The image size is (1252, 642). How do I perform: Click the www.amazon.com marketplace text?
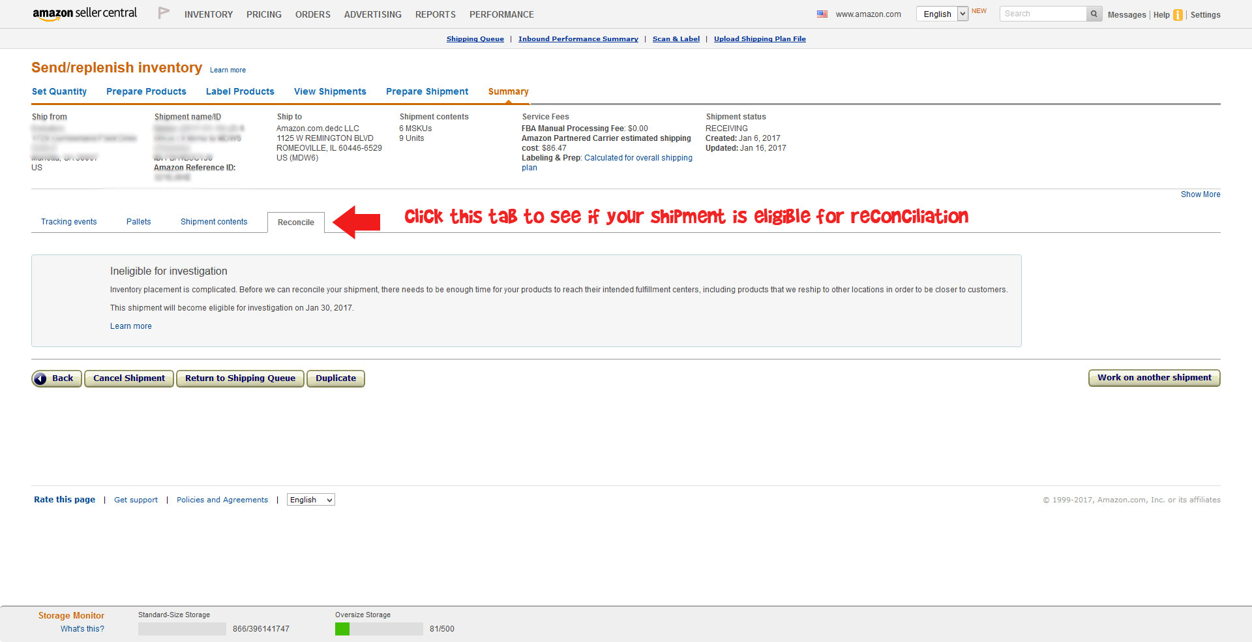[x=869, y=14]
